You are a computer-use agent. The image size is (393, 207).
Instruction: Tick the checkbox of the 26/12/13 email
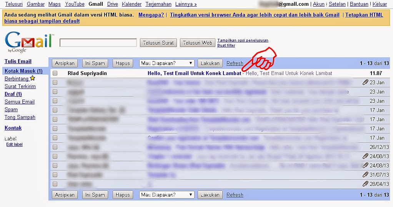pyautogui.click(x=55, y=147)
